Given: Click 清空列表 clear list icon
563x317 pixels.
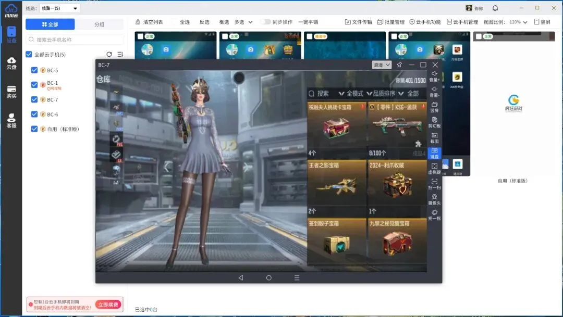Looking at the screenshot, I should (x=138, y=22).
